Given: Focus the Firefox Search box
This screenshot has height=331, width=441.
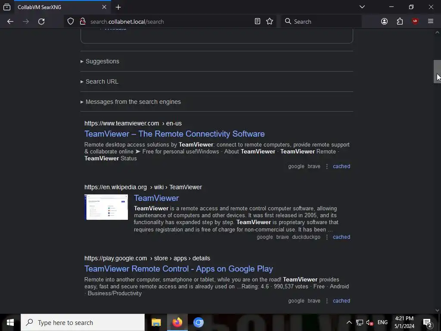Looking at the screenshot, I should (321, 22).
